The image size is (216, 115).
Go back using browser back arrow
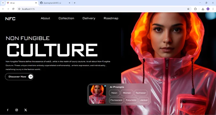click(3, 9)
